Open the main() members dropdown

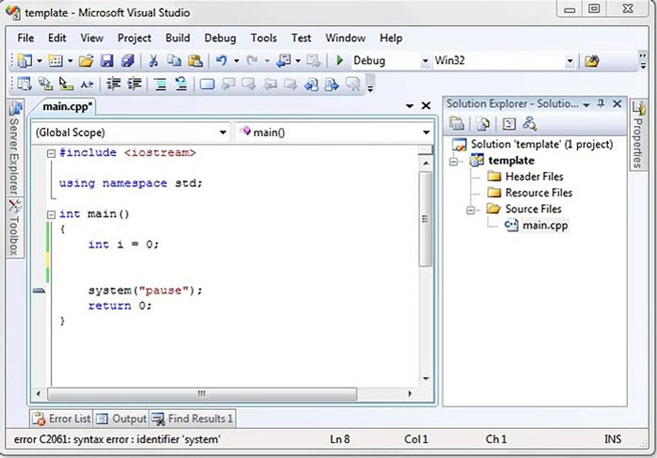point(426,133)
